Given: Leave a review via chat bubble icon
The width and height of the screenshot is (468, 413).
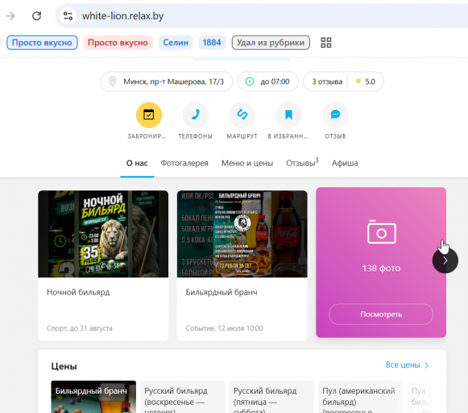Looking at the screenshot, I should coord(335,115).
